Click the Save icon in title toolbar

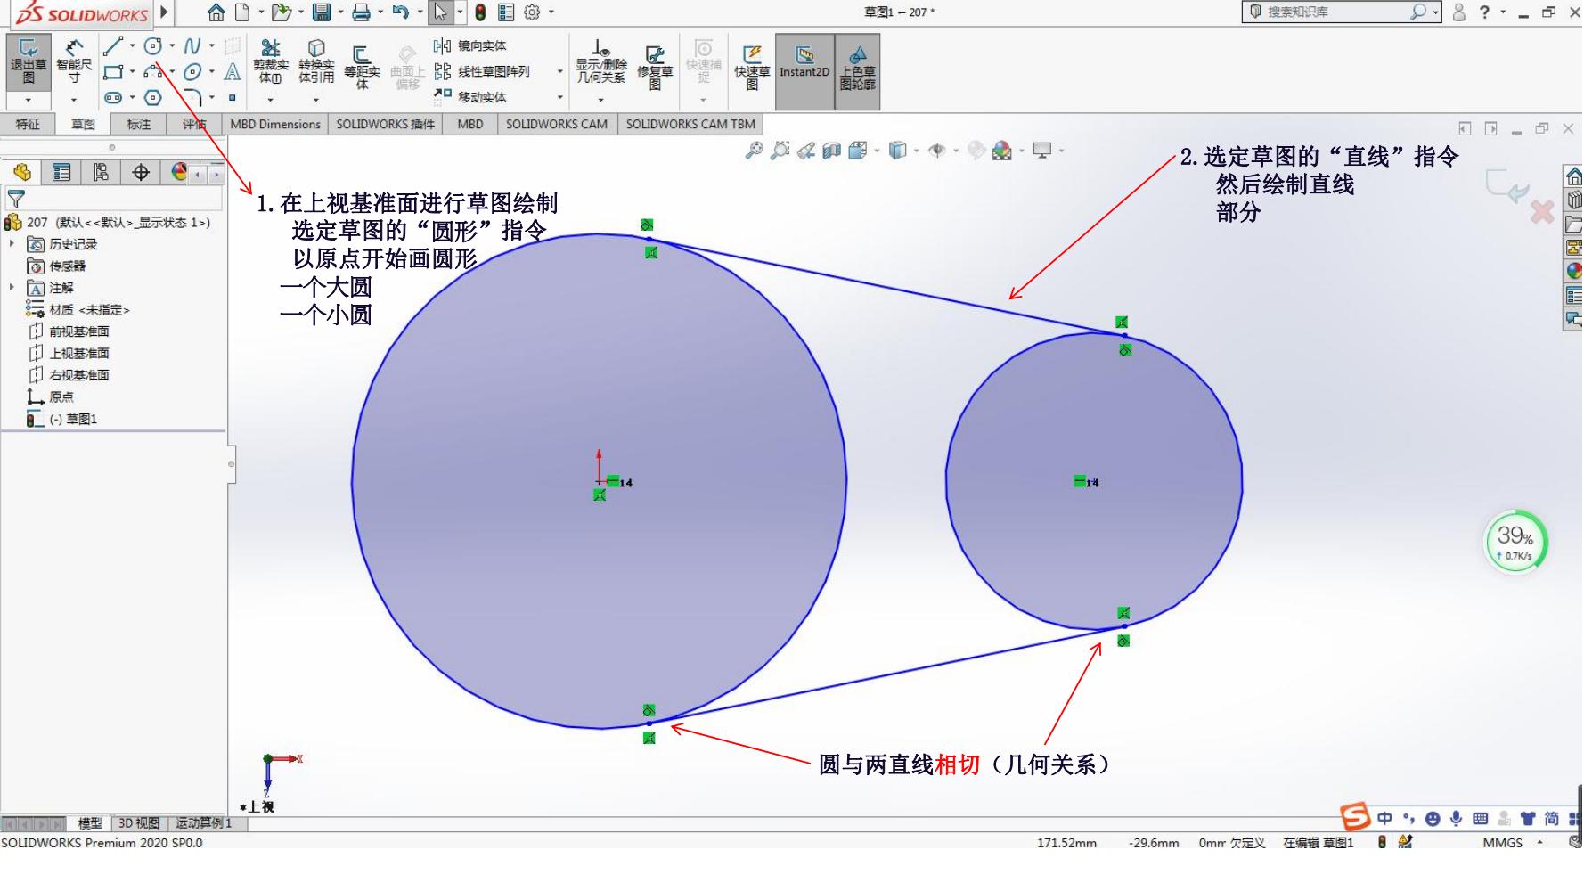coord(322,12)
